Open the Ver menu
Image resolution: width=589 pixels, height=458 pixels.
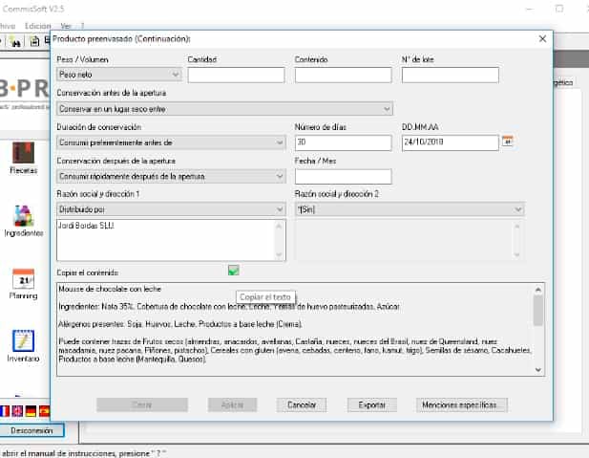65,25
